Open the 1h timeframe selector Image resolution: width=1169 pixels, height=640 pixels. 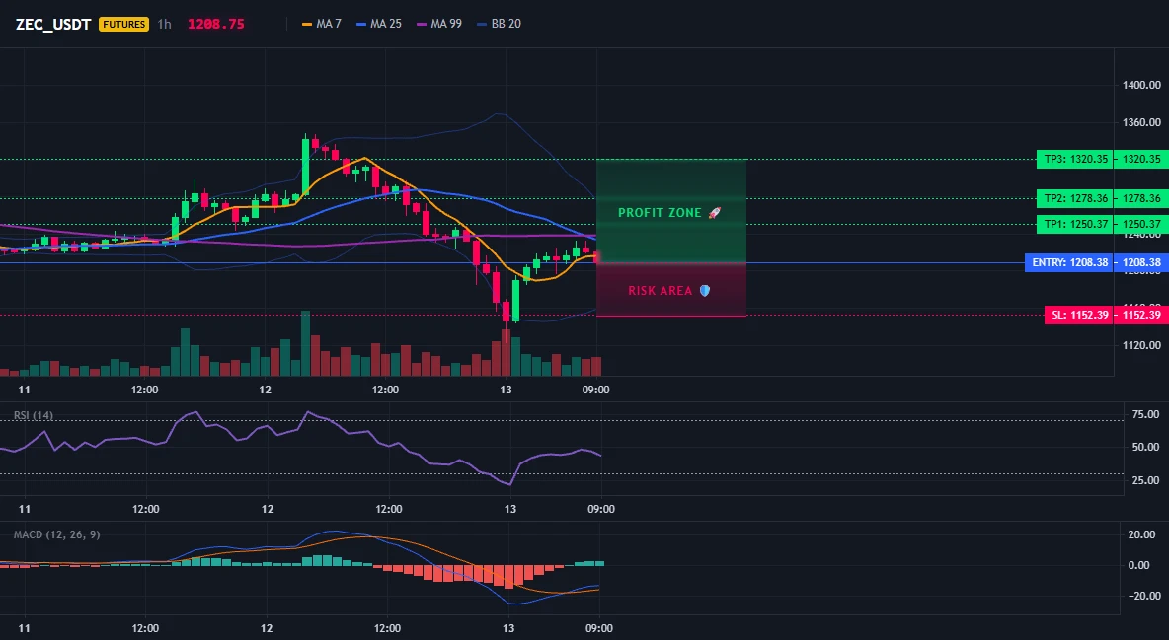pos(164,24)
